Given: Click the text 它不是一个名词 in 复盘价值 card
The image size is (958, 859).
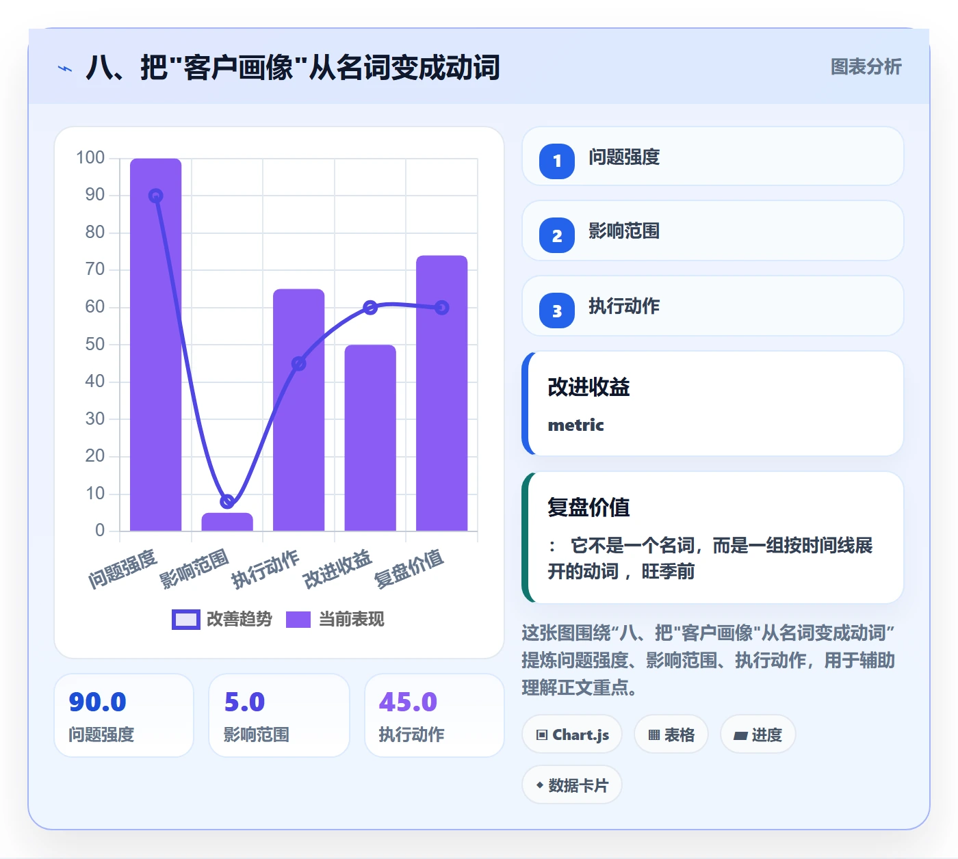Looking at the screenshot, I should 633,545.
